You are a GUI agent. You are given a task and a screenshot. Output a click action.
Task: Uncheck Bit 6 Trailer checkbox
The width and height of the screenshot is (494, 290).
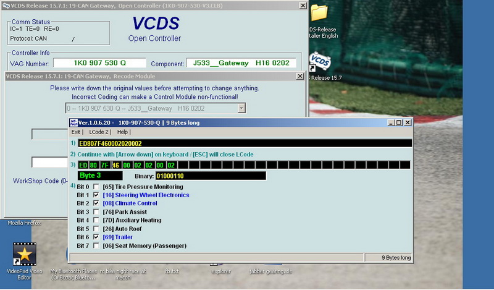[96, 237]
